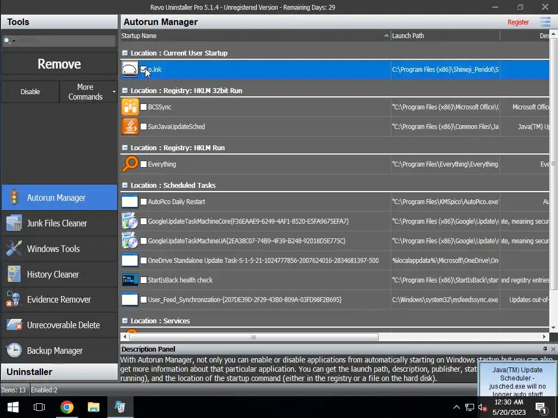Open Task View on the taskbar
The height and width of the screenshot is (418, 558).
[39, 407]
